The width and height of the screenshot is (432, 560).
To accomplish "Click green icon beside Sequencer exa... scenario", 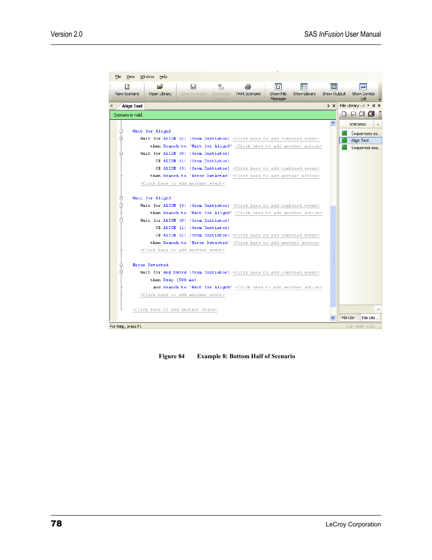I will [344, 147].
